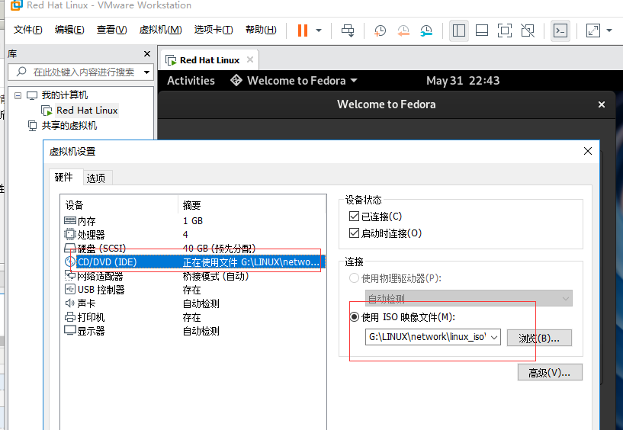Select 处理器 device row

[193, 235]
